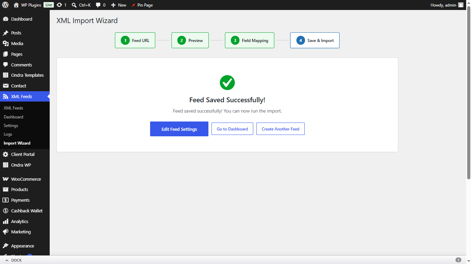Open the Posts menu label

pyautogui.click(x=16, y=33)
